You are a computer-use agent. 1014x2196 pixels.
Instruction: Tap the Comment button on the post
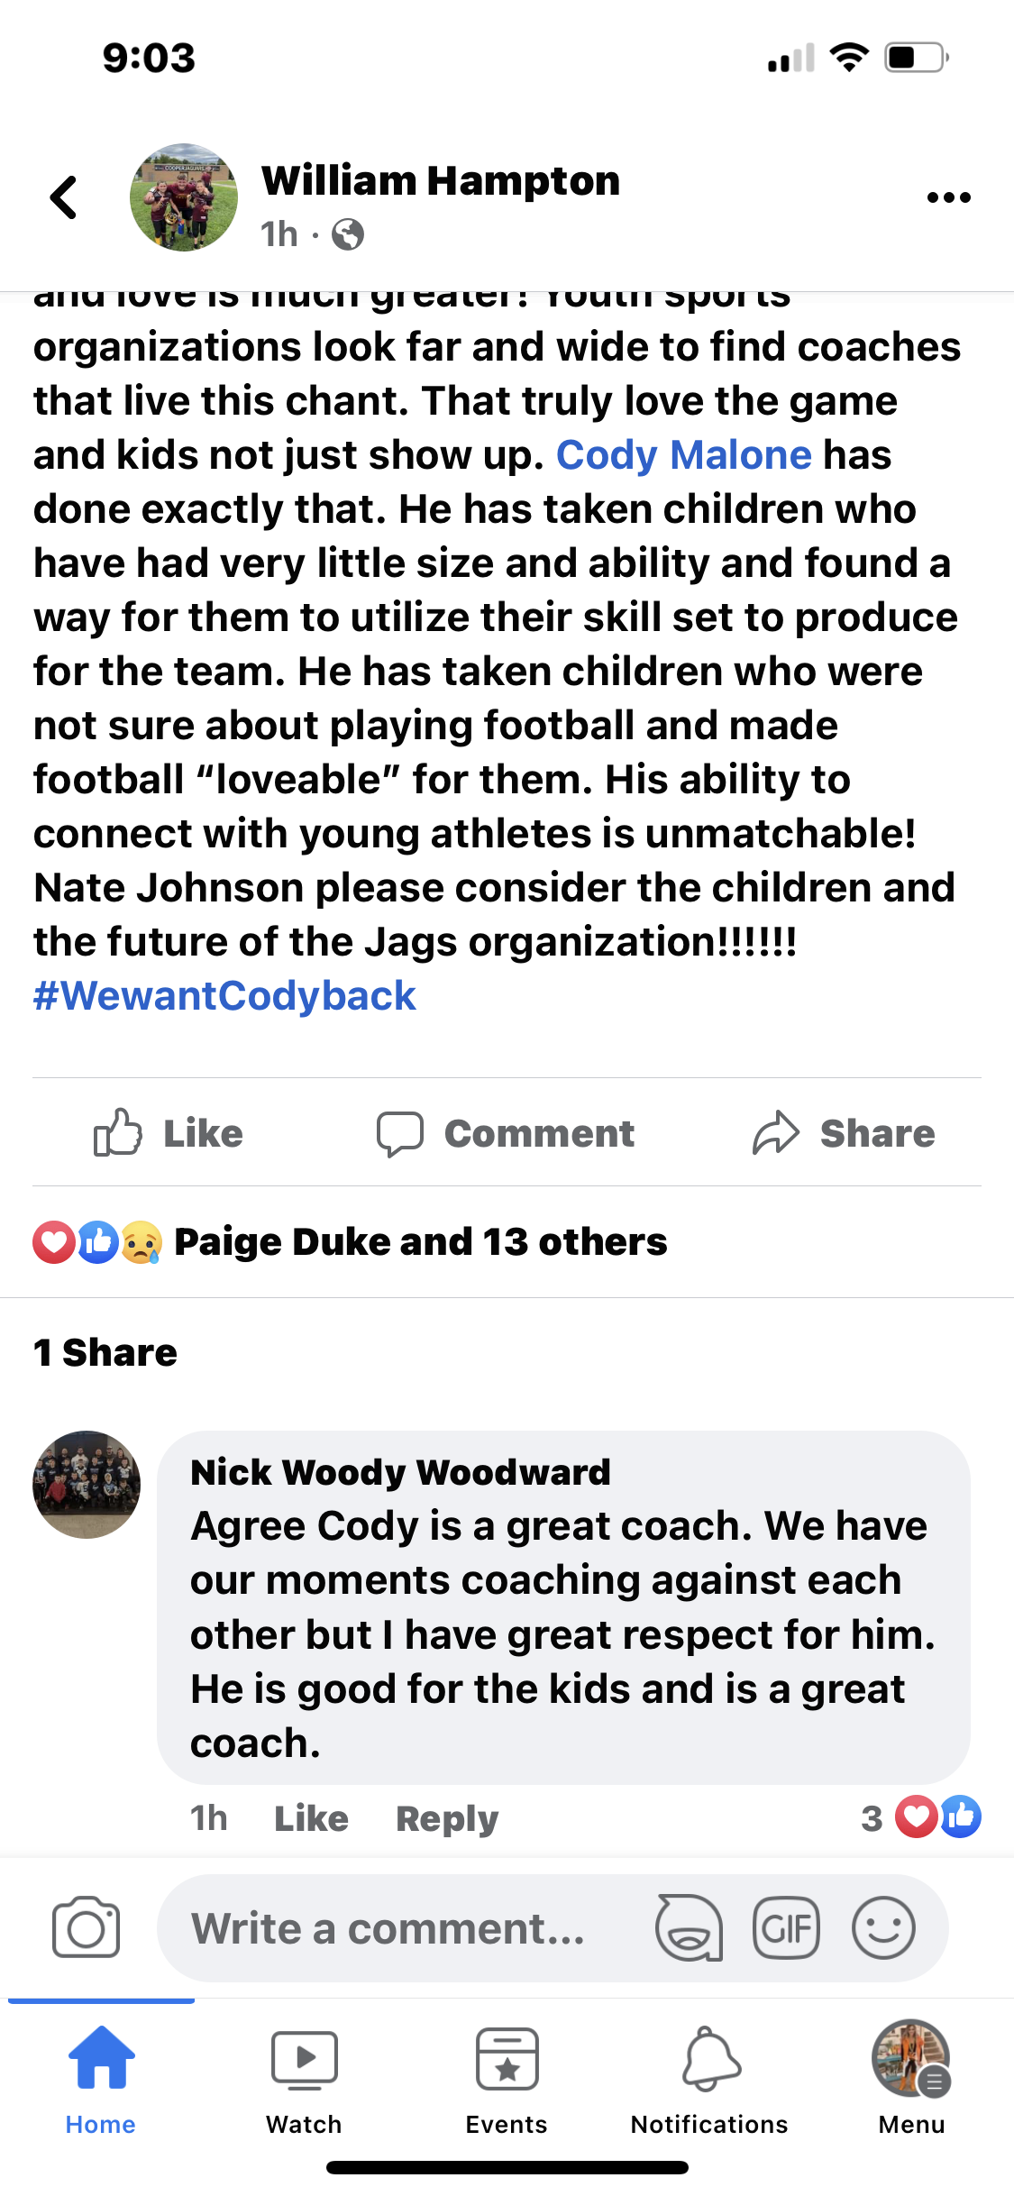coord(506,1133)
